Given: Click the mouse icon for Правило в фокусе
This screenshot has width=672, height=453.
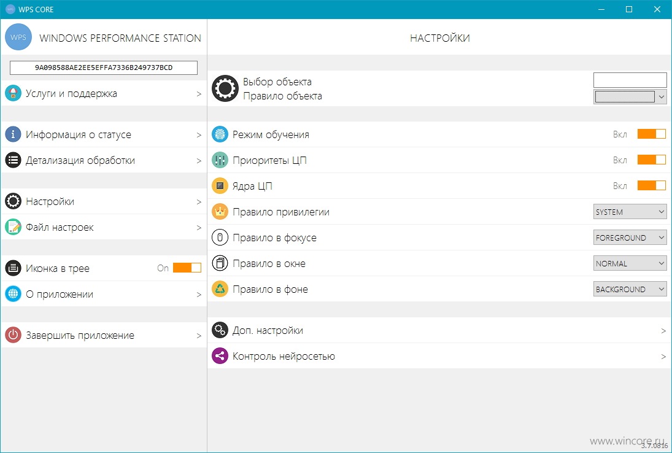Looking at the screenshot, I should click(x=220, y=238).
